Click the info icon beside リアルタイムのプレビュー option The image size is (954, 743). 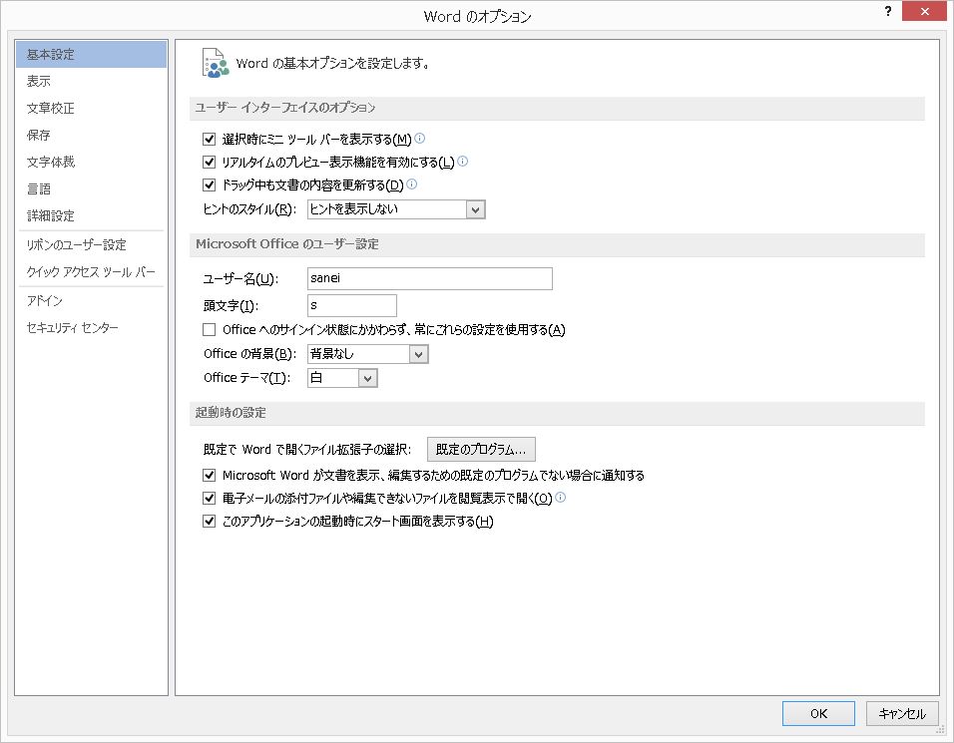tap(462, 162)
